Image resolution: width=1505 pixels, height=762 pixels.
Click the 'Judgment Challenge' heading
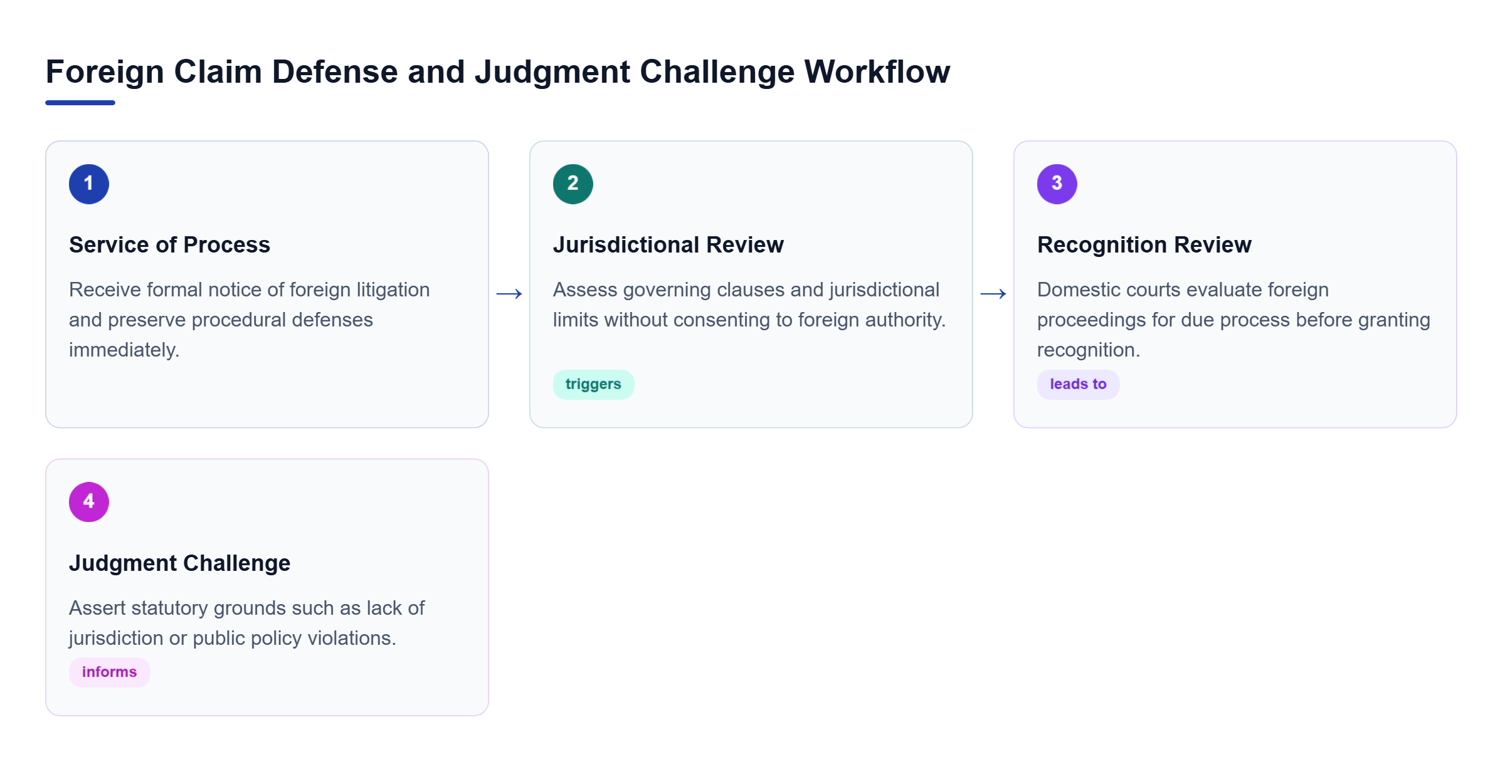pyautogui.click(x=179, y=563)
